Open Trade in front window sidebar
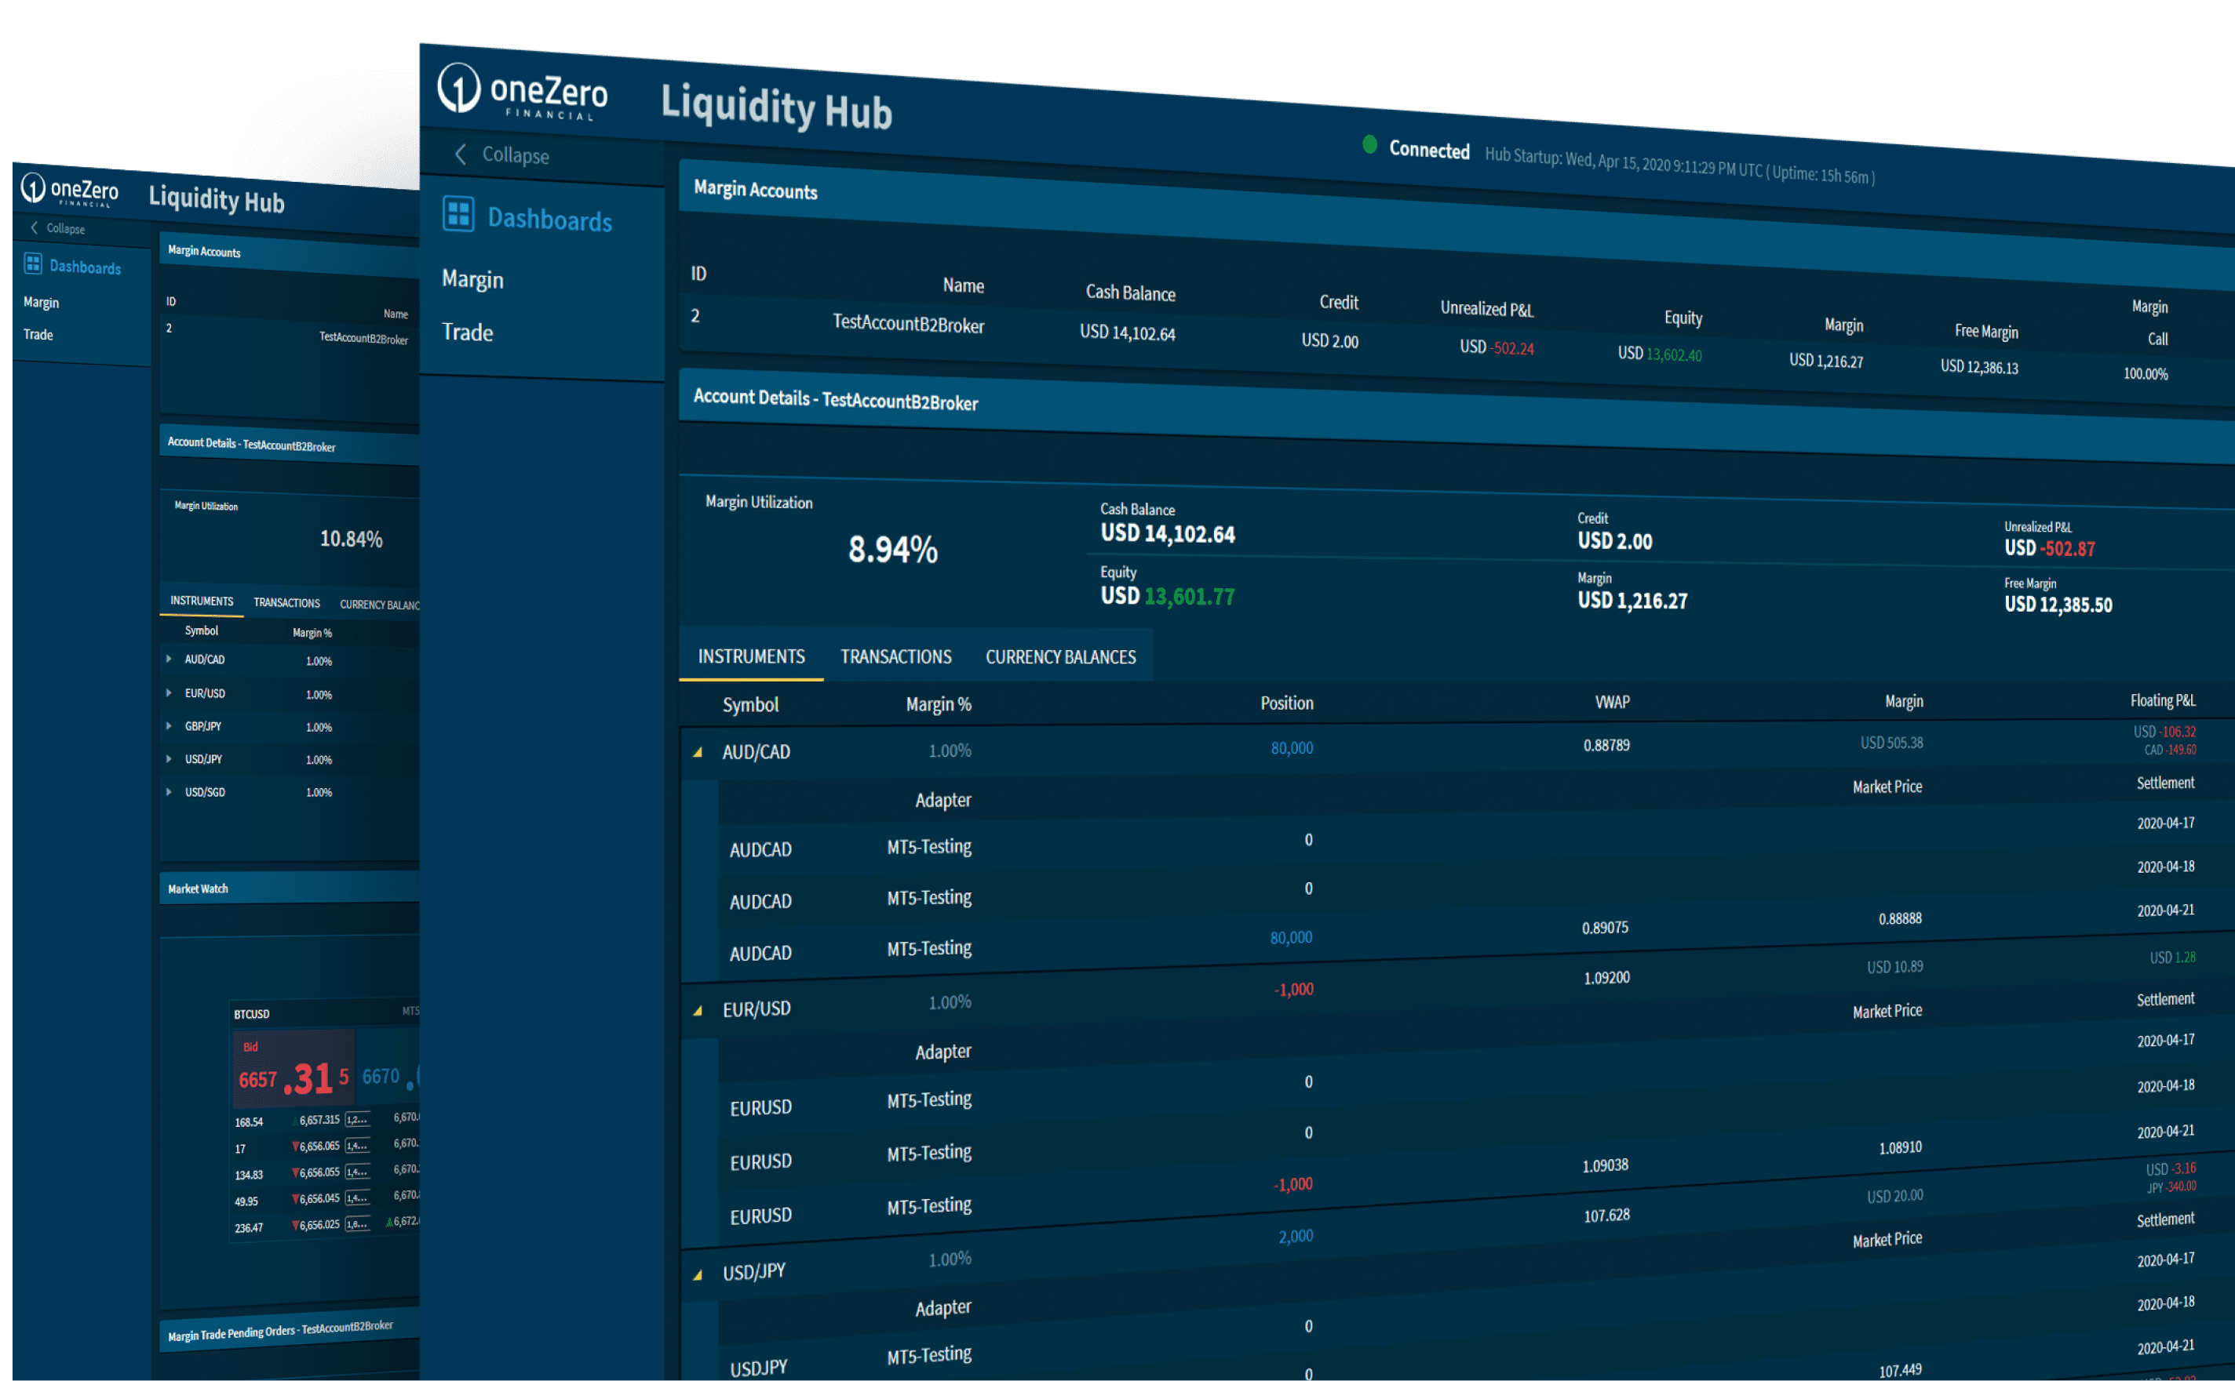The image size is (2235, 1381). pos(467,332)
